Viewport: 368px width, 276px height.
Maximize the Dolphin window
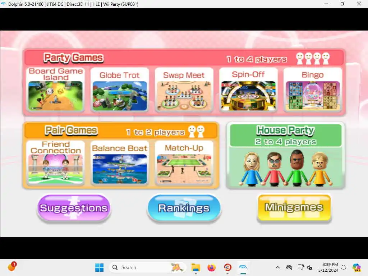[x=342, y=4]
